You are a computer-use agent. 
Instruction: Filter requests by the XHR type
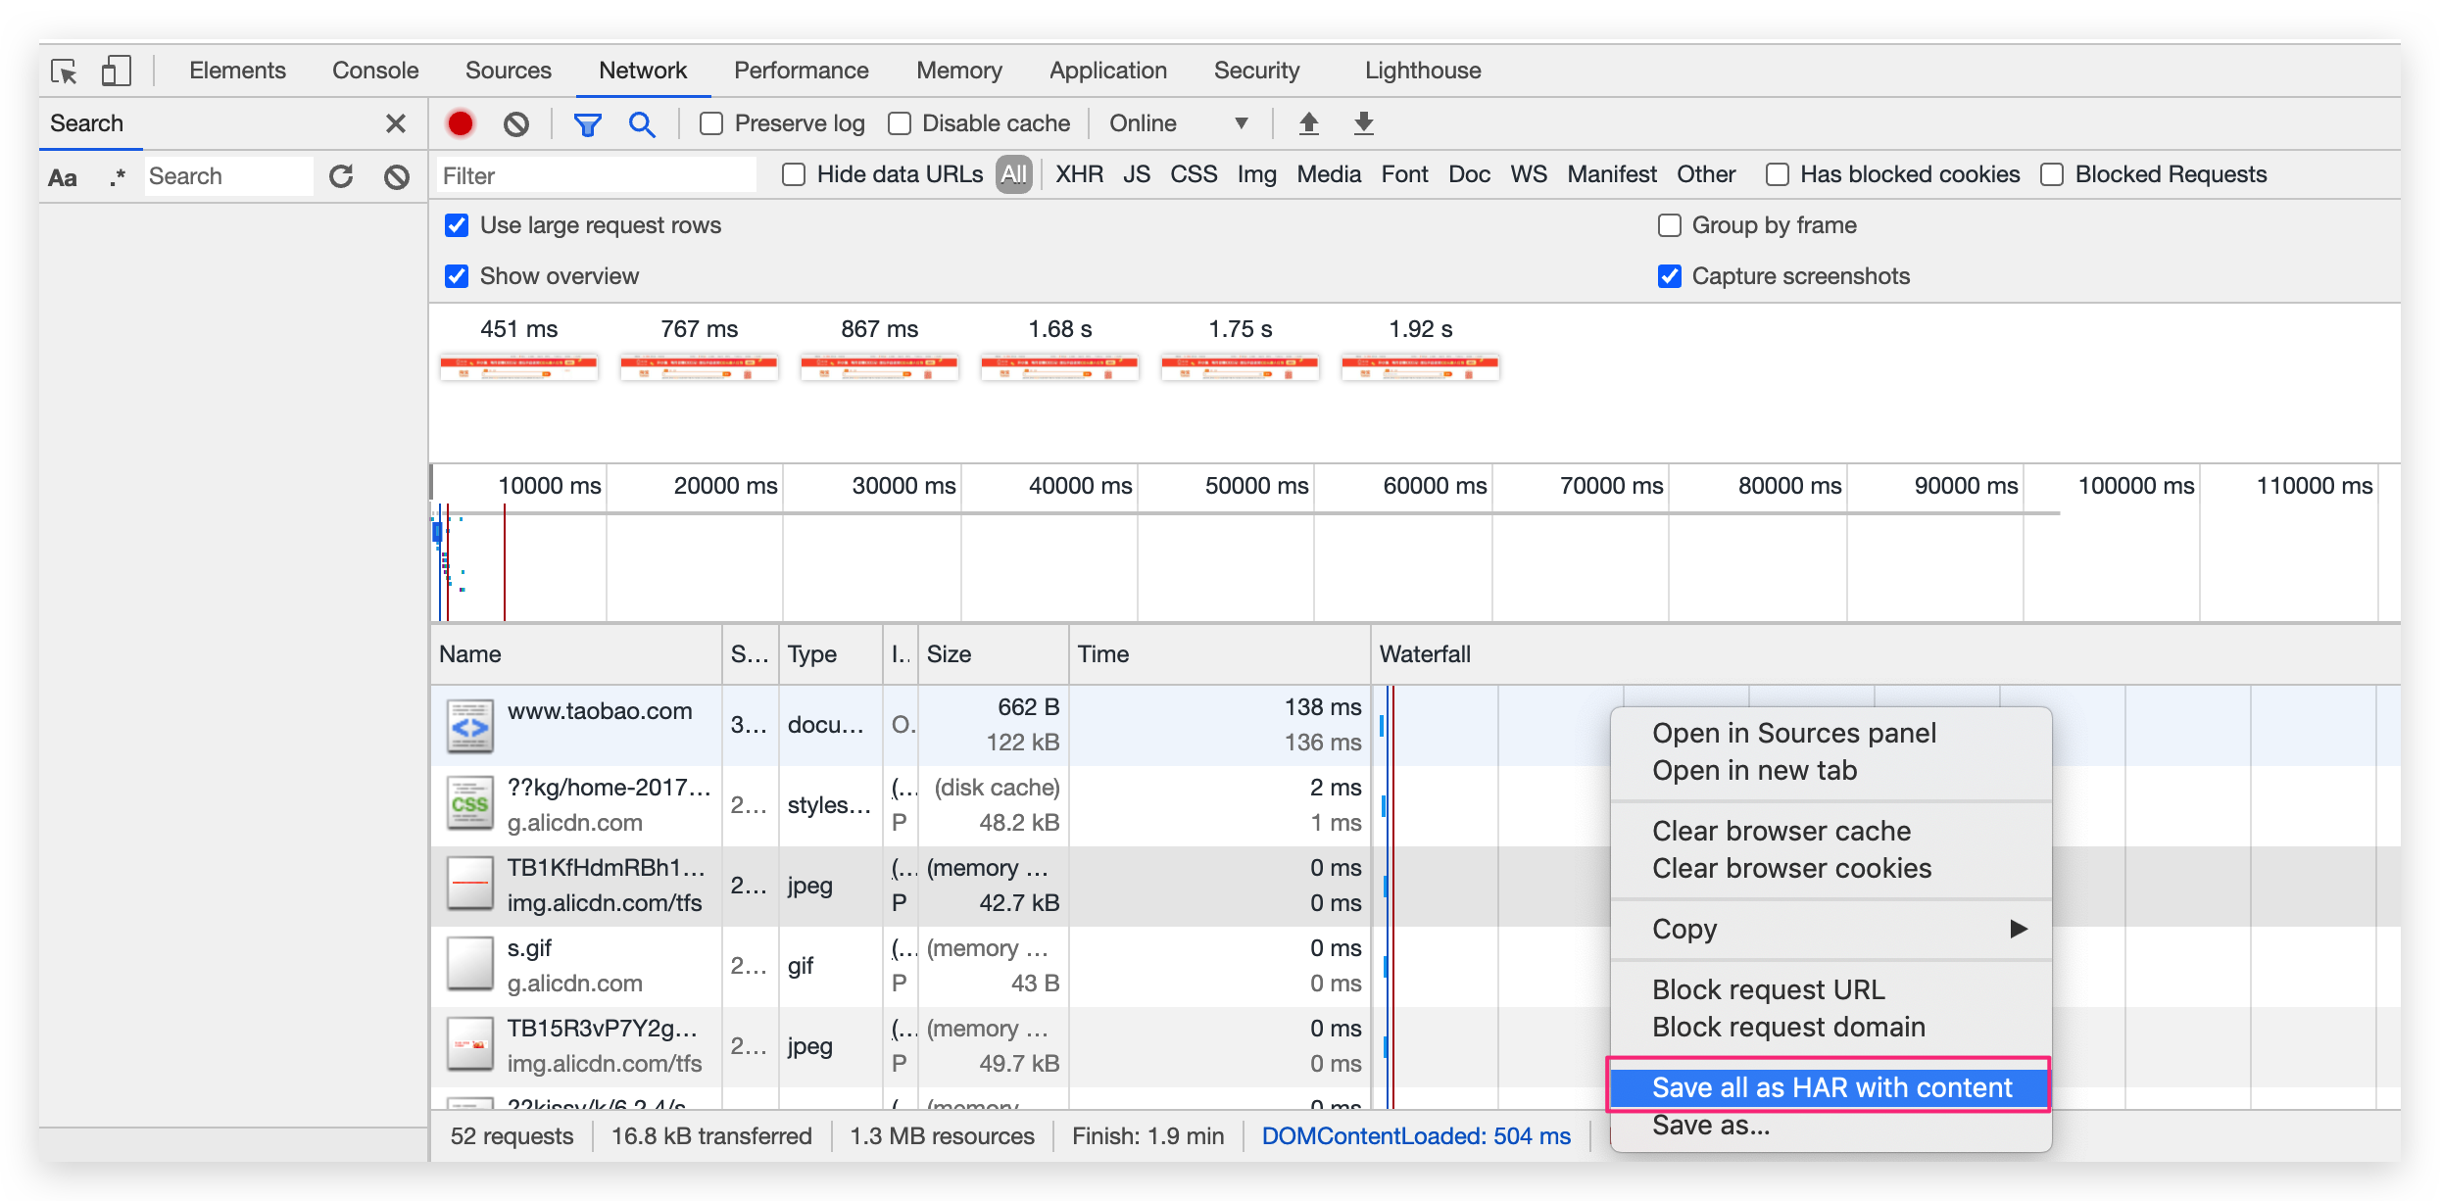tap(1079, 174)
